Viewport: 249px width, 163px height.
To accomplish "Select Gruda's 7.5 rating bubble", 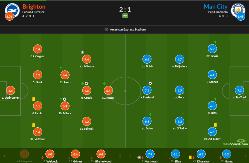I will tap(87, 91).
